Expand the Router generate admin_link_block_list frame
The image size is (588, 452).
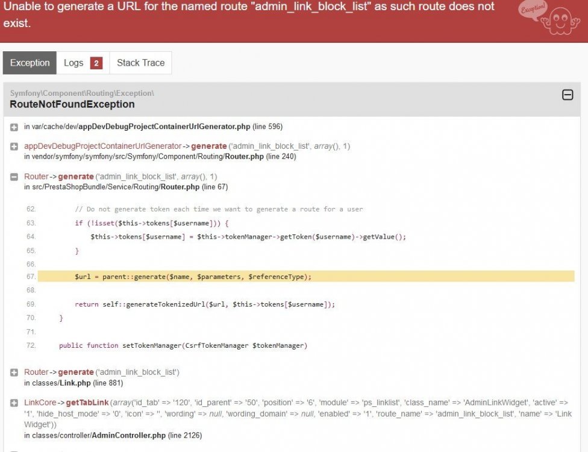13,372
